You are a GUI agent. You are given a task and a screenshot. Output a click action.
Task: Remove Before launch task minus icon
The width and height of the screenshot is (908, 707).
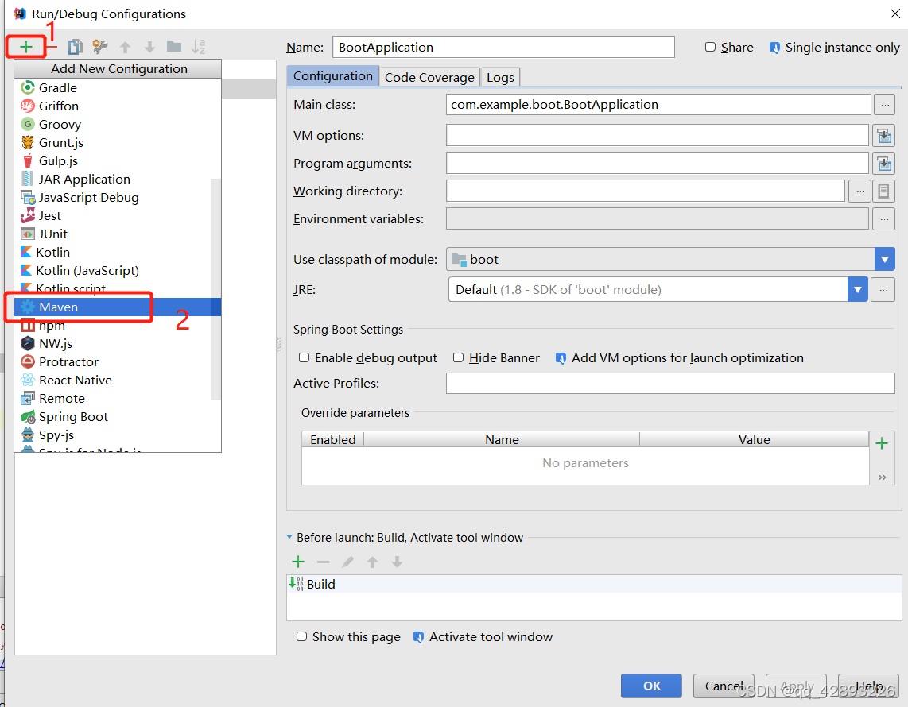pos(323,562)
